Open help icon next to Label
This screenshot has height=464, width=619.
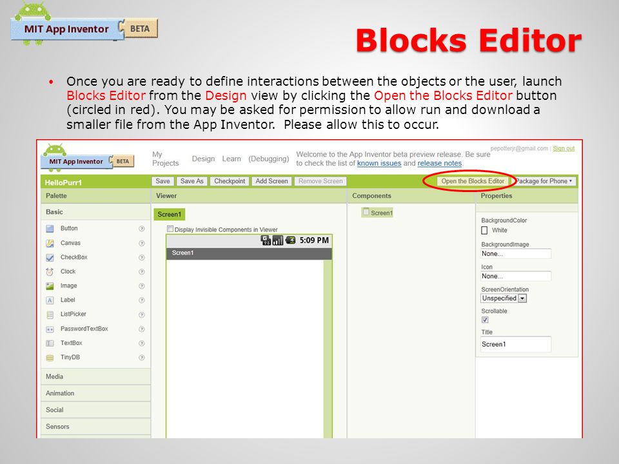tap(142, 300)
